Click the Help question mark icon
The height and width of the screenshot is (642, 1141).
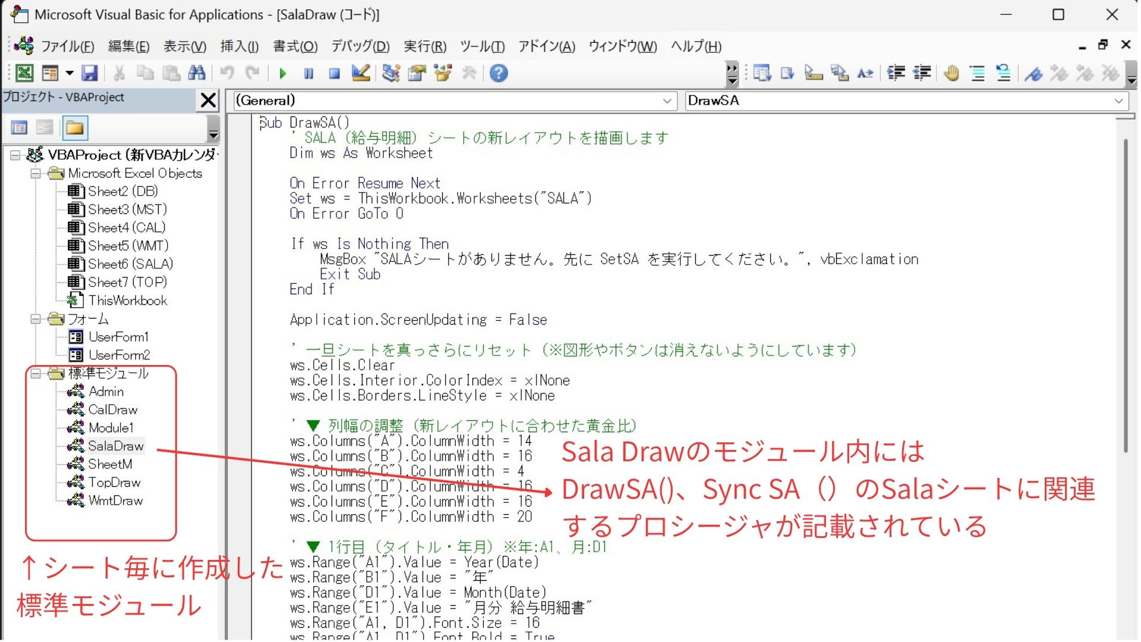click(499, 74)
